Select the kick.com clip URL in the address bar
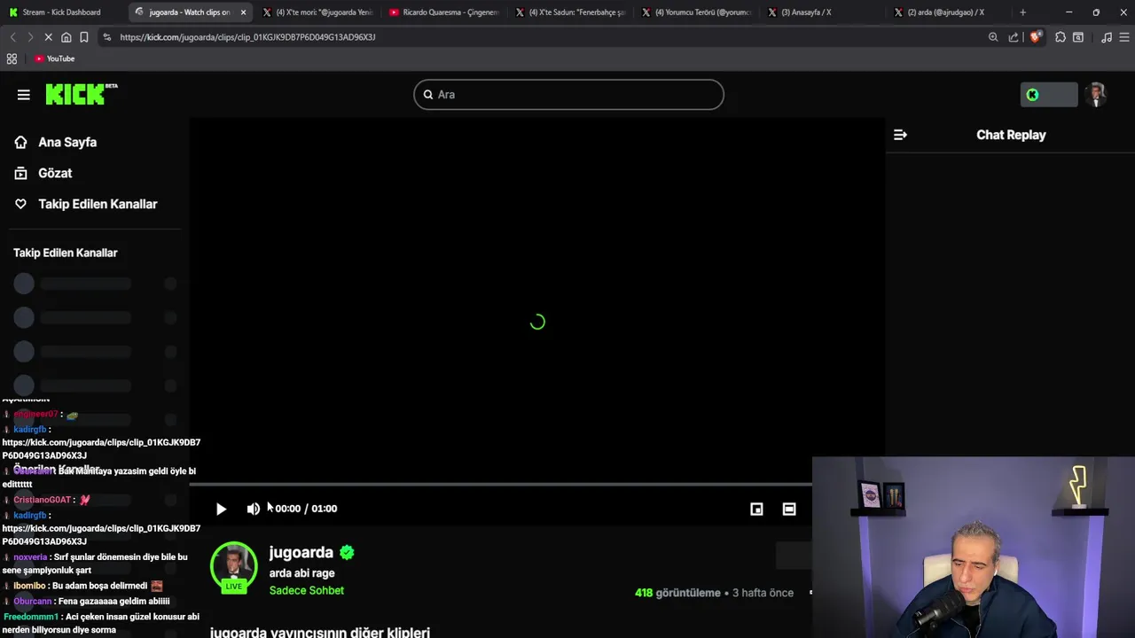Viewport: 1135px width, 638px height. click(x=247, y=37)
